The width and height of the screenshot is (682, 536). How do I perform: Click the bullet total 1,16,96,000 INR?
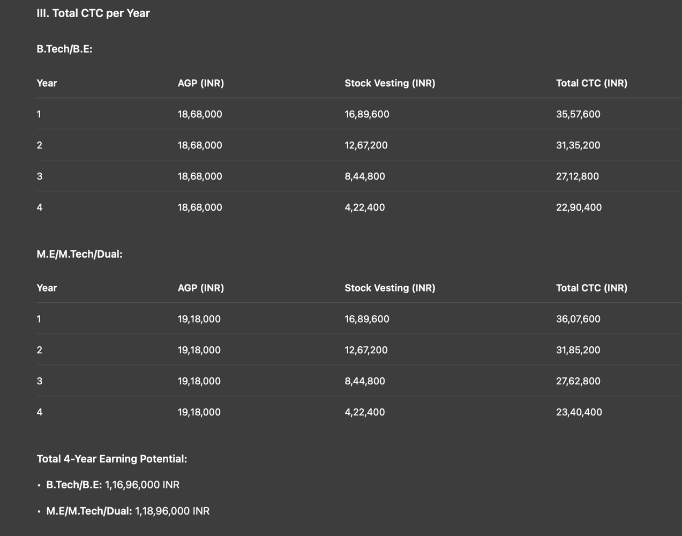142,485
